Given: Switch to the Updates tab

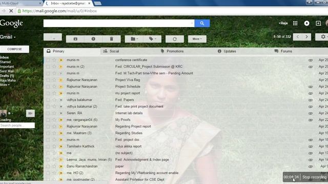Looking at the screenshot, I should tap(242, 51).
